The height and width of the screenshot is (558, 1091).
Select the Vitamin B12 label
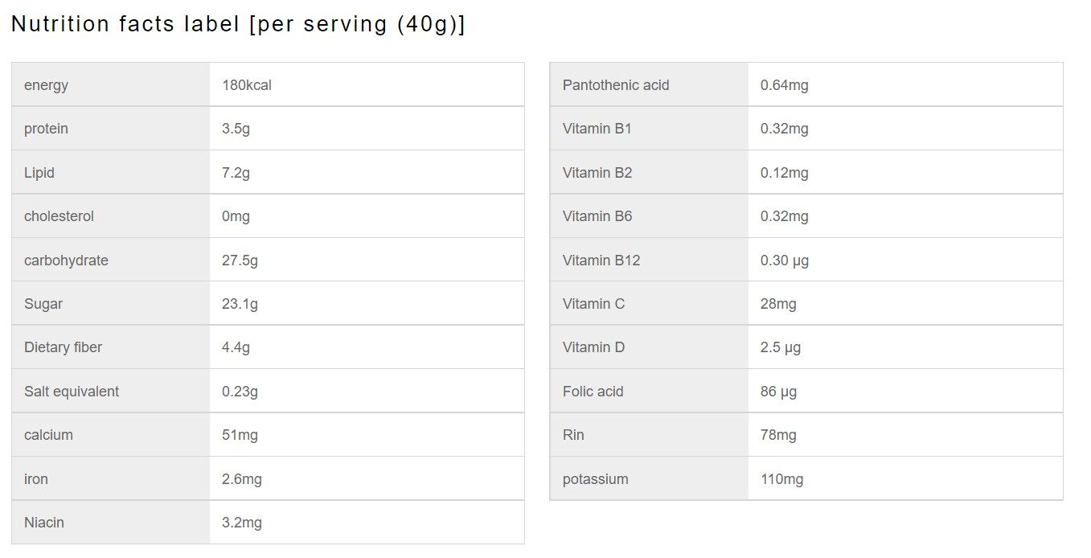tap(601, 261)
